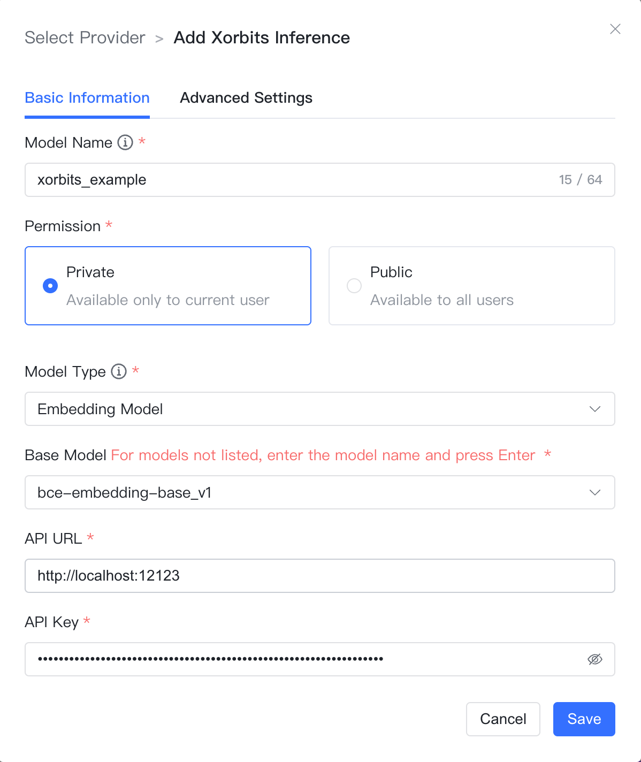641x762 pixels.
Task: Click the Private option description text
Action: (168, 300)
